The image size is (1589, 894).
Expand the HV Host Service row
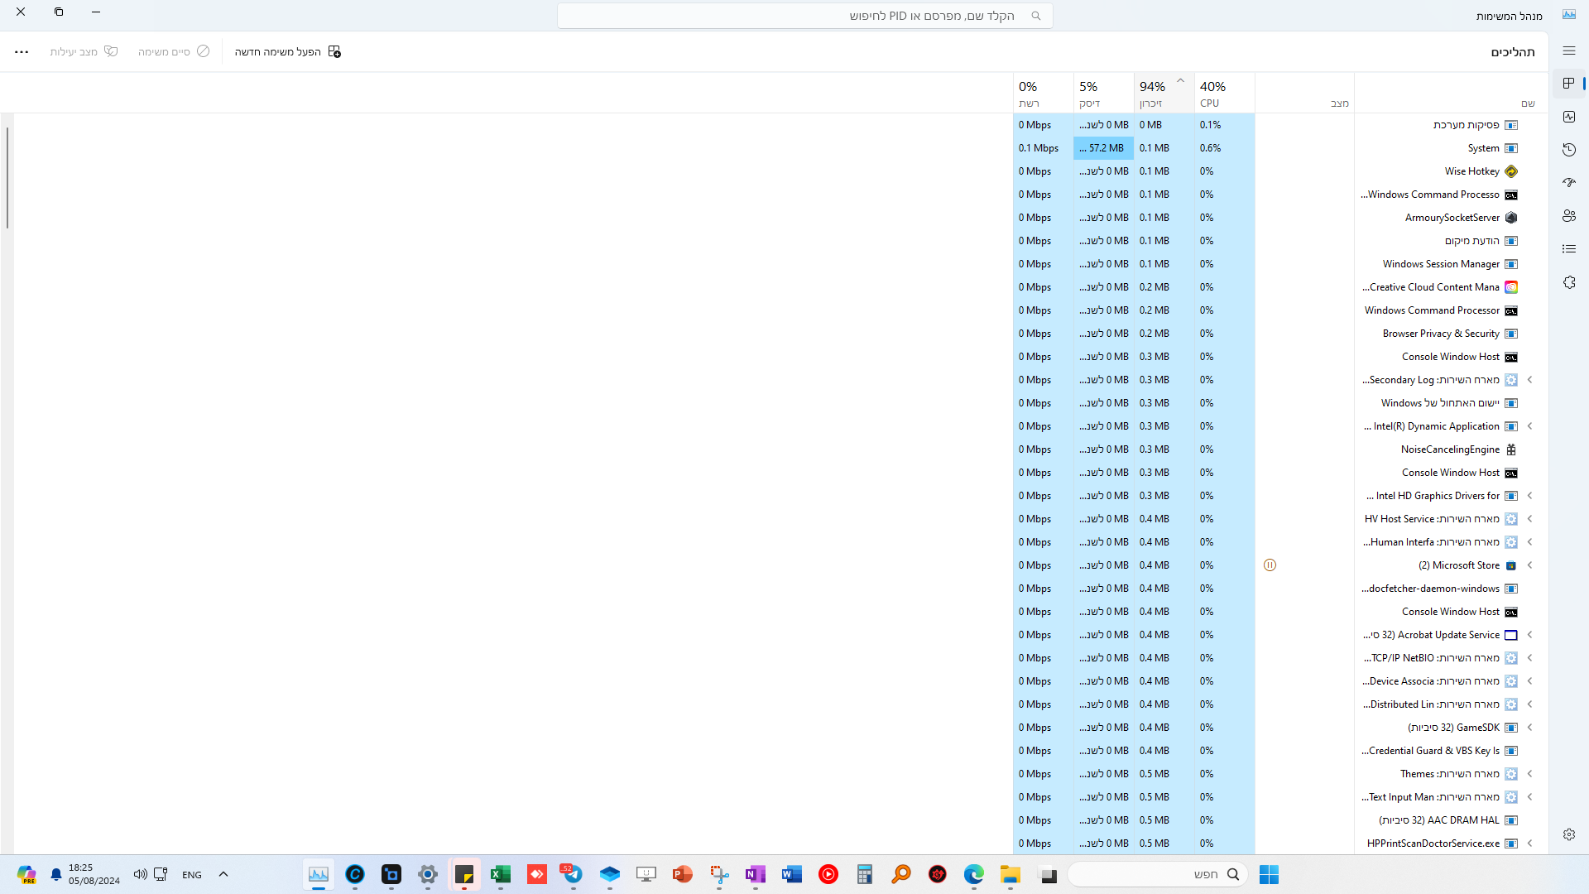1530,519
